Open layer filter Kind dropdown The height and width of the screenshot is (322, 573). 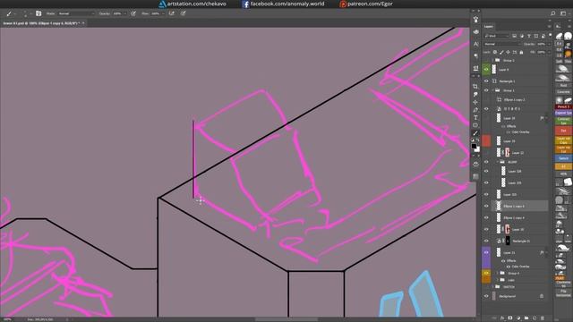pos(496,36)
